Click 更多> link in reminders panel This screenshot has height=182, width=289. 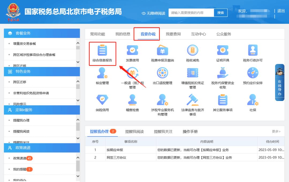(x=276, y=132)
